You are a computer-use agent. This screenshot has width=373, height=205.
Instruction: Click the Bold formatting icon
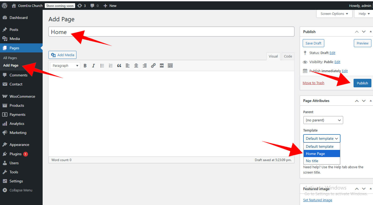pyautogui.click(x=85, y=65)
